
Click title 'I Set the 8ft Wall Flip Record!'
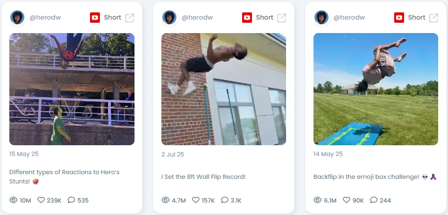tap(203, 177)
